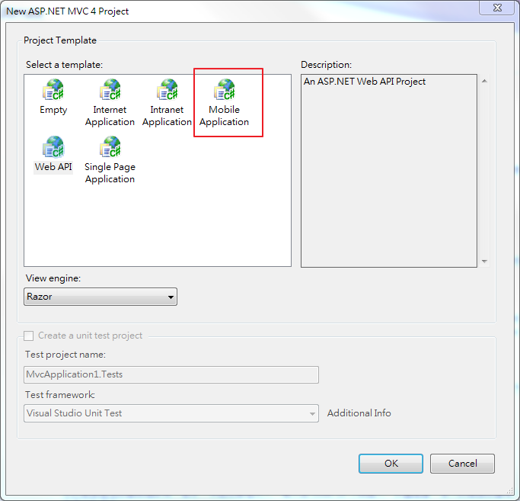This screenshot has width=520, height=501.
Task: Click the 'Test framework:' label
Action: (x=60, y=395)
